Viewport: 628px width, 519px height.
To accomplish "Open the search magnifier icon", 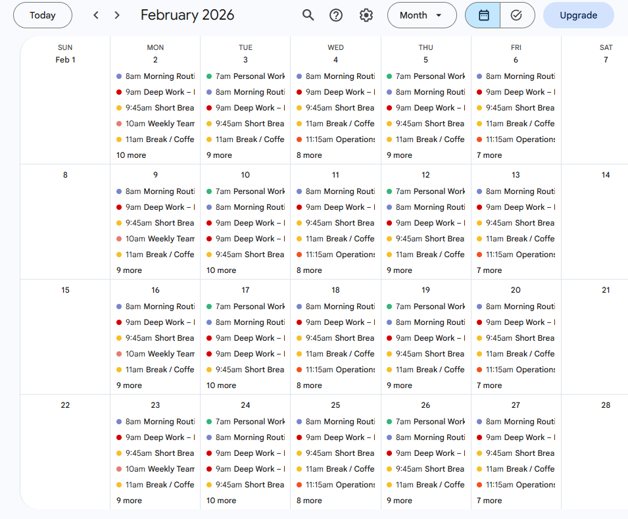I will (x=308, y=15).
